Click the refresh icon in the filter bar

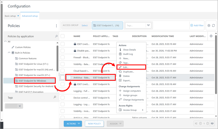click(213, 25)
